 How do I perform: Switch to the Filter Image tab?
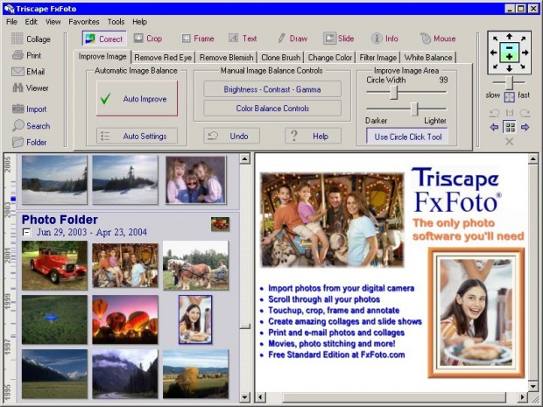coord(377,58)
